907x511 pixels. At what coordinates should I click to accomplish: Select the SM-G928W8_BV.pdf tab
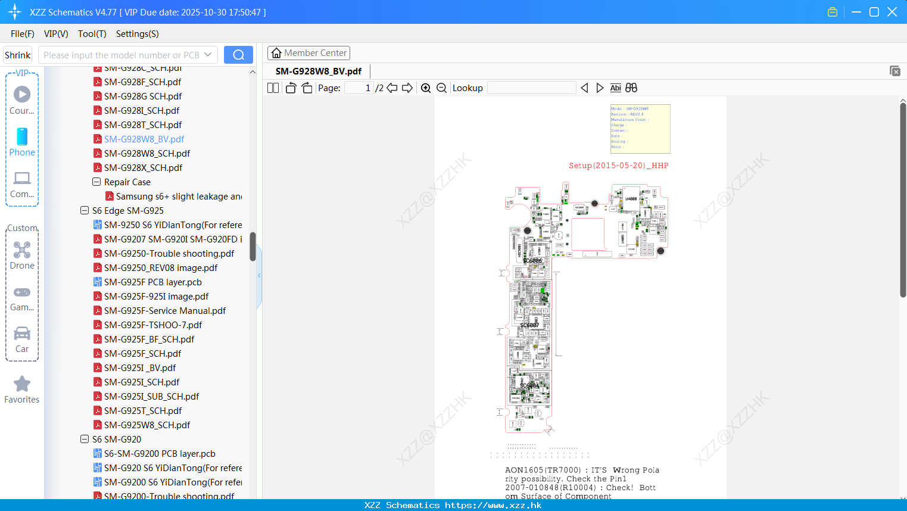pyautogui.click(x=319, y=71)
